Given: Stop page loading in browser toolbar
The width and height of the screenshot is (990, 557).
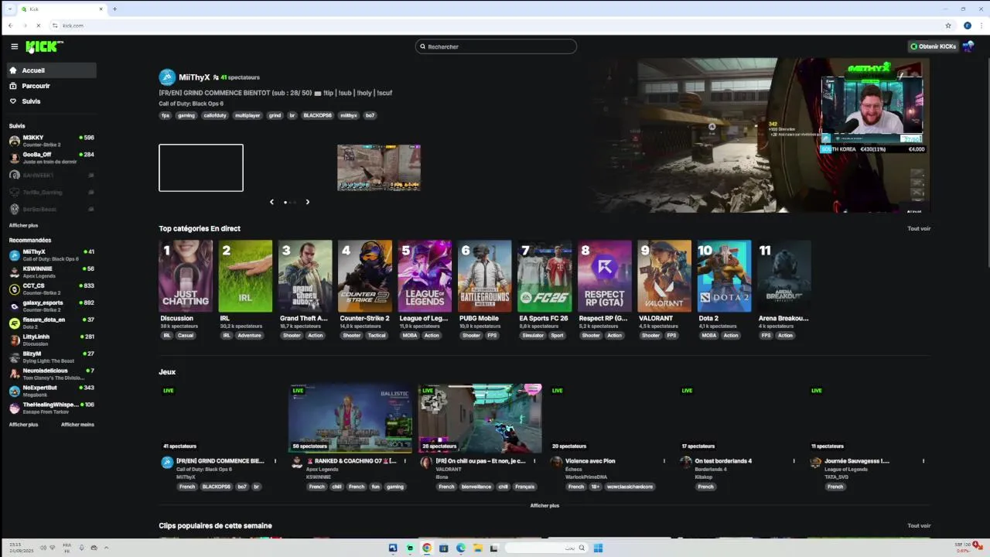Looking at the screenshot, I should point(38,26).
